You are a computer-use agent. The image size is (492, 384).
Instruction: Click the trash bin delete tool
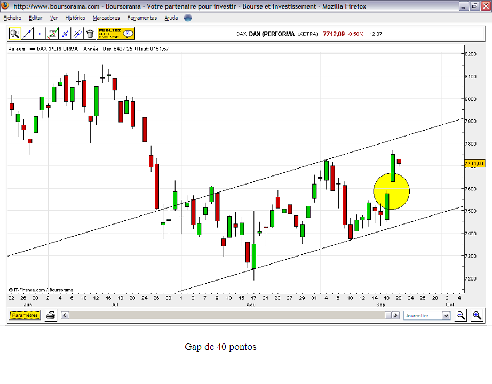pyautogui.click(x=90, y=34)
